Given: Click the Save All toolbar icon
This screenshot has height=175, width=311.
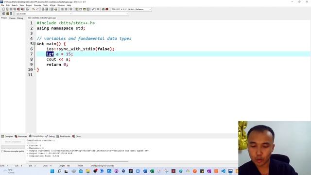Looking at the screenshot, I should (15, 9).
